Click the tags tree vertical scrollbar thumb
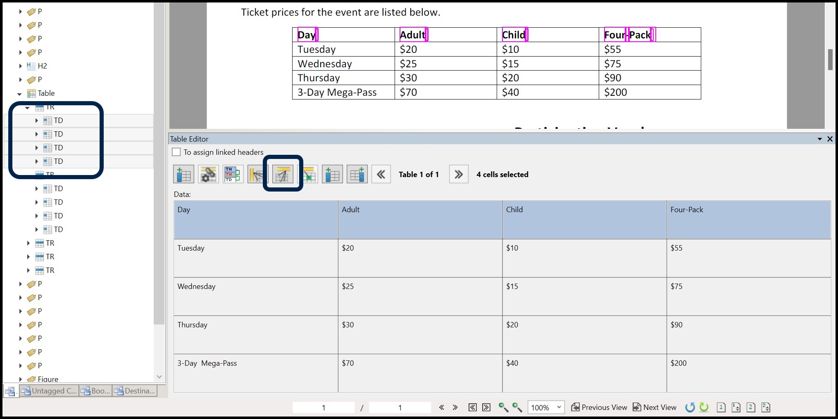 tap(159, 163)
